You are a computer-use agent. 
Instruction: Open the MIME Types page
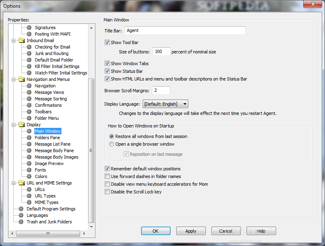point(46,202)
